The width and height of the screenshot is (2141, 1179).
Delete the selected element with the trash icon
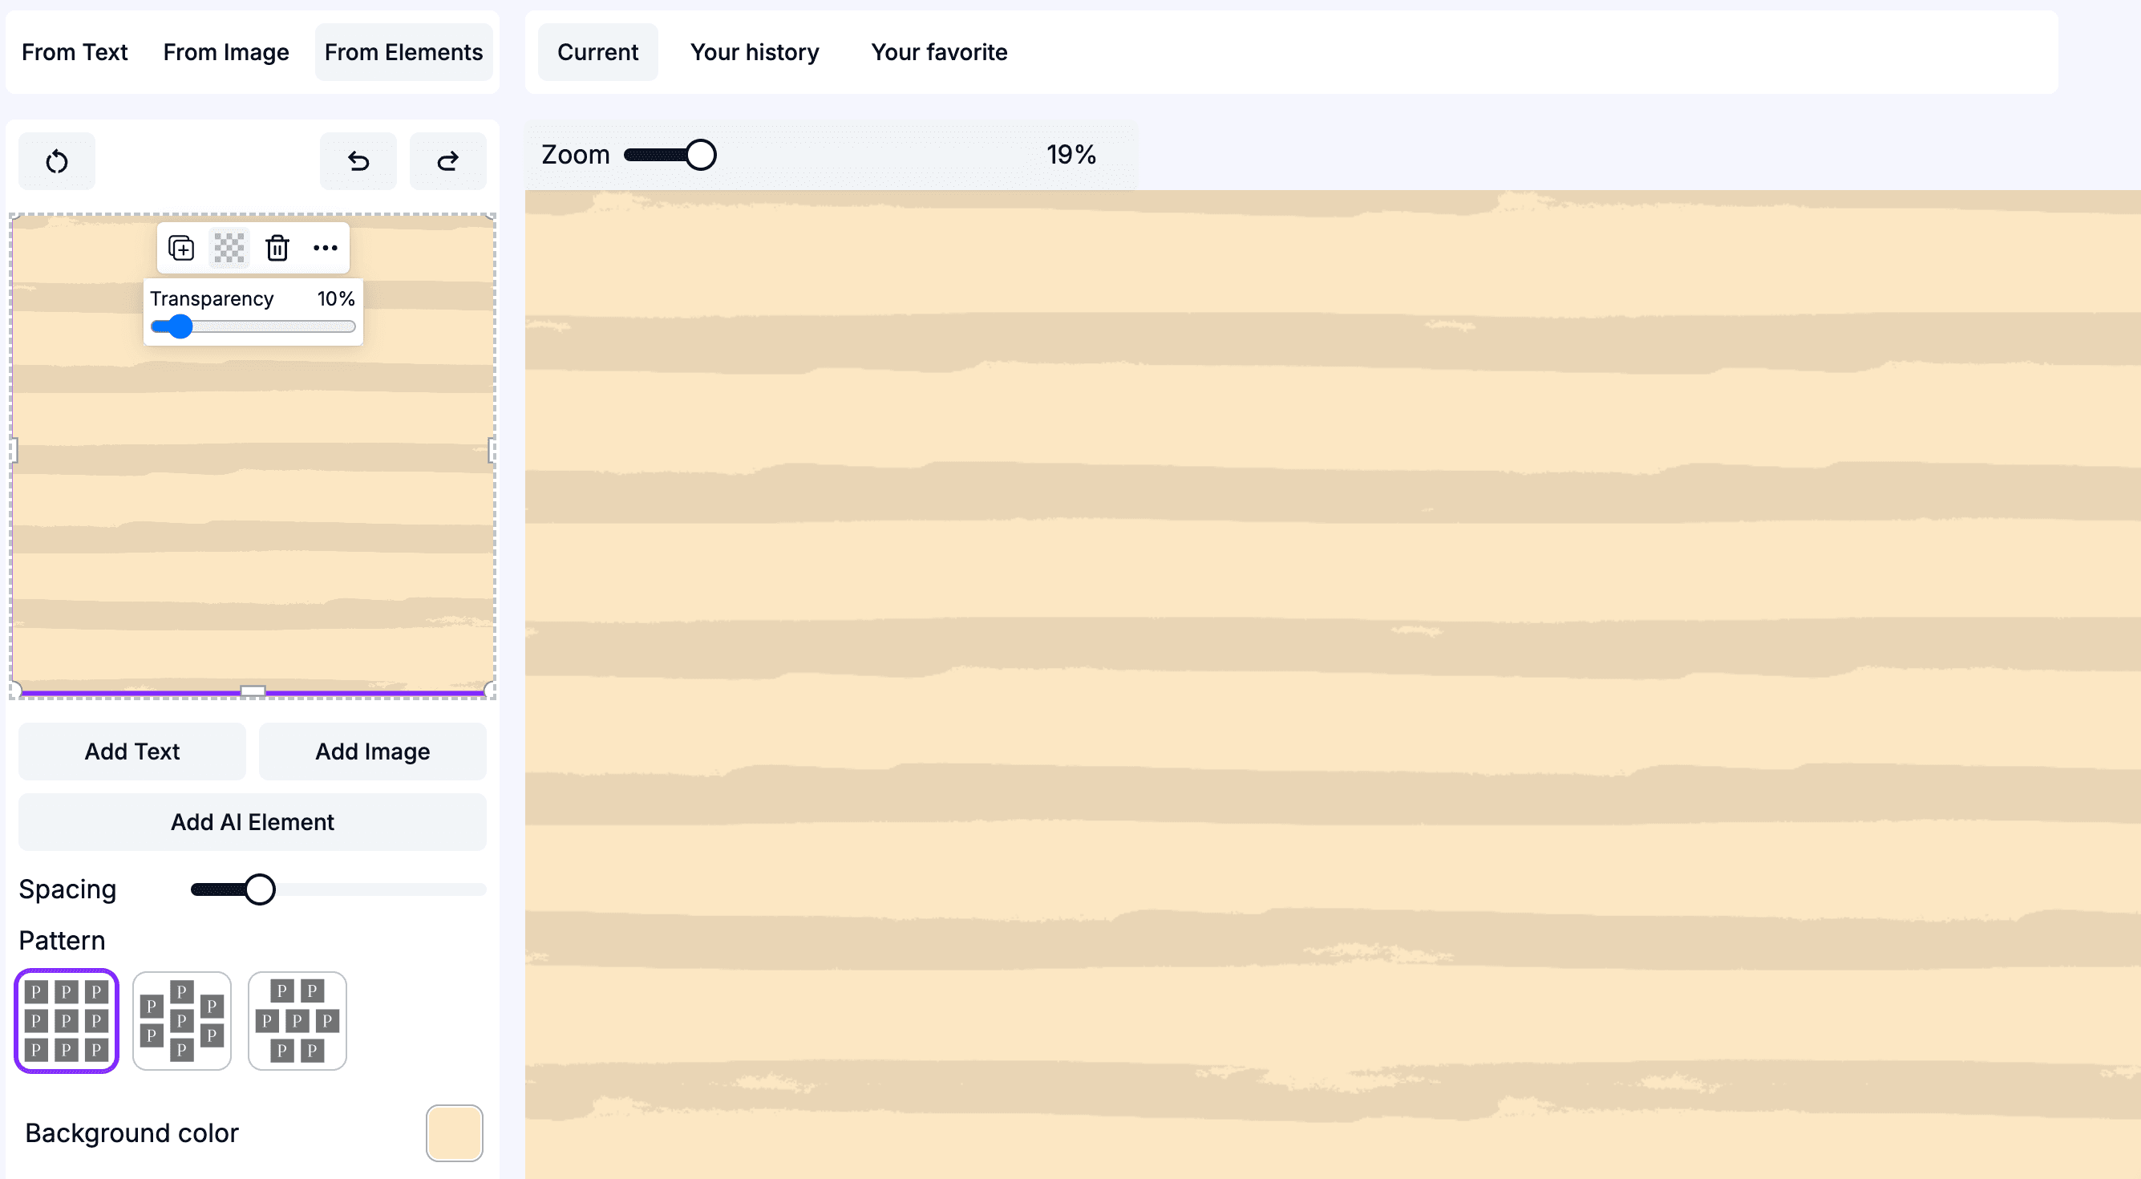[277, 248]
